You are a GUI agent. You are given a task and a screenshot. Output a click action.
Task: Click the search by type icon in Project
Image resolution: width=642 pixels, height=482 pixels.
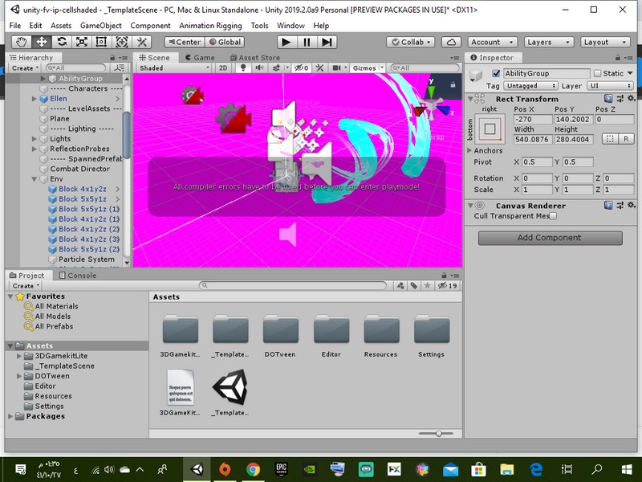point(400,286)
